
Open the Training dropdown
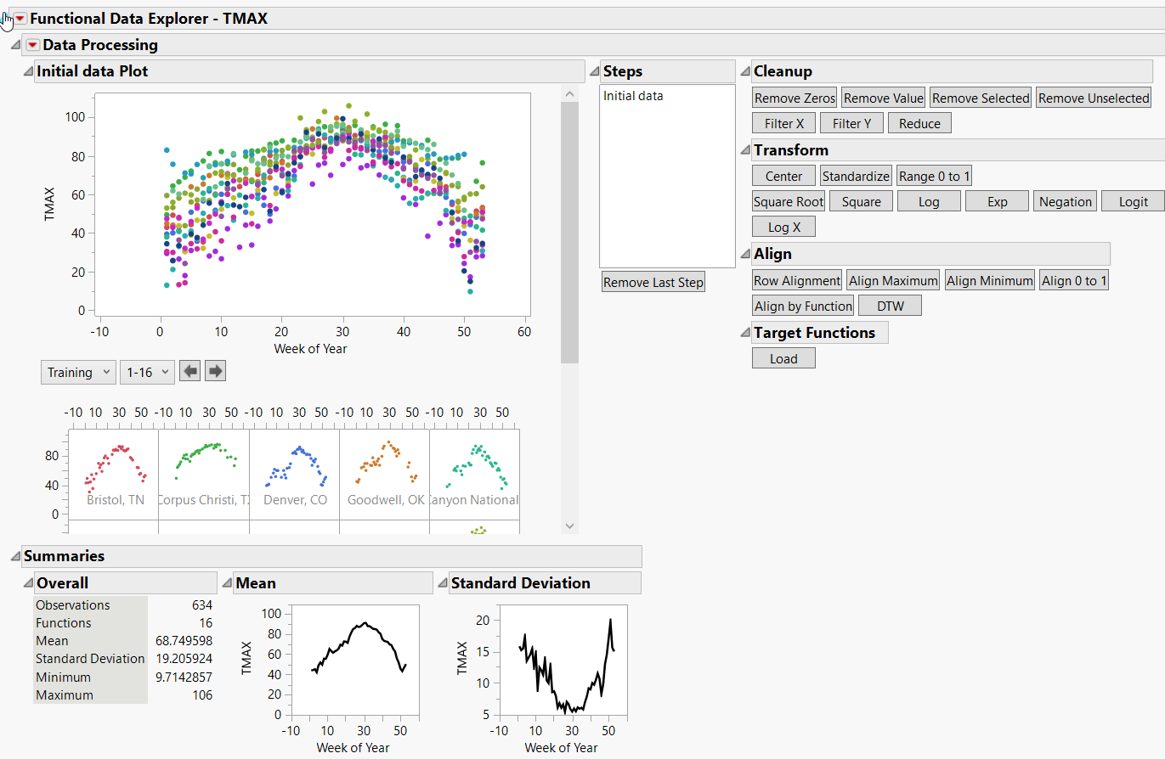click(77, 371)
